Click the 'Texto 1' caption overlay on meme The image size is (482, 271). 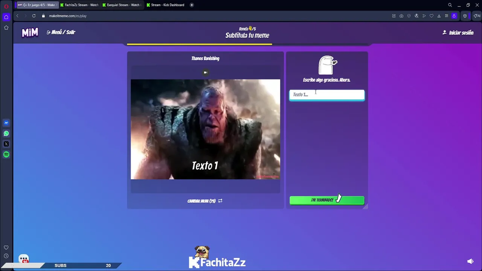click(205, 166)
